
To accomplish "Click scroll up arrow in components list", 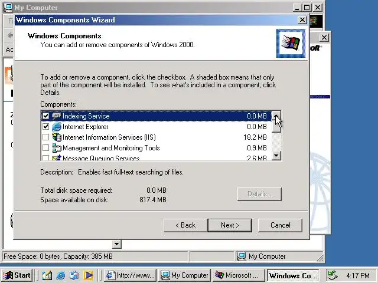I will tap(276, 115).
